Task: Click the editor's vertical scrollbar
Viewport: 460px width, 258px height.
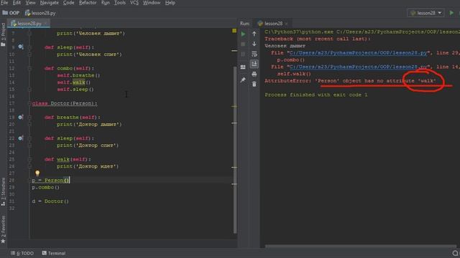Action: pyautogui.click(x=235, y=149)
